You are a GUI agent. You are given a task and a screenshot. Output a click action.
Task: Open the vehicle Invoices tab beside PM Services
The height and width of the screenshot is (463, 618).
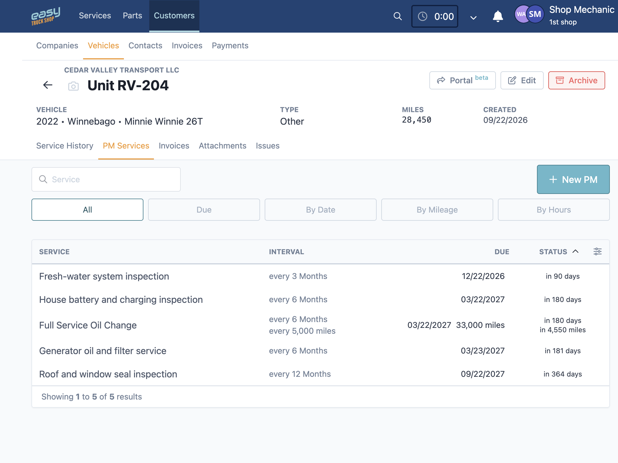[174, 146]
